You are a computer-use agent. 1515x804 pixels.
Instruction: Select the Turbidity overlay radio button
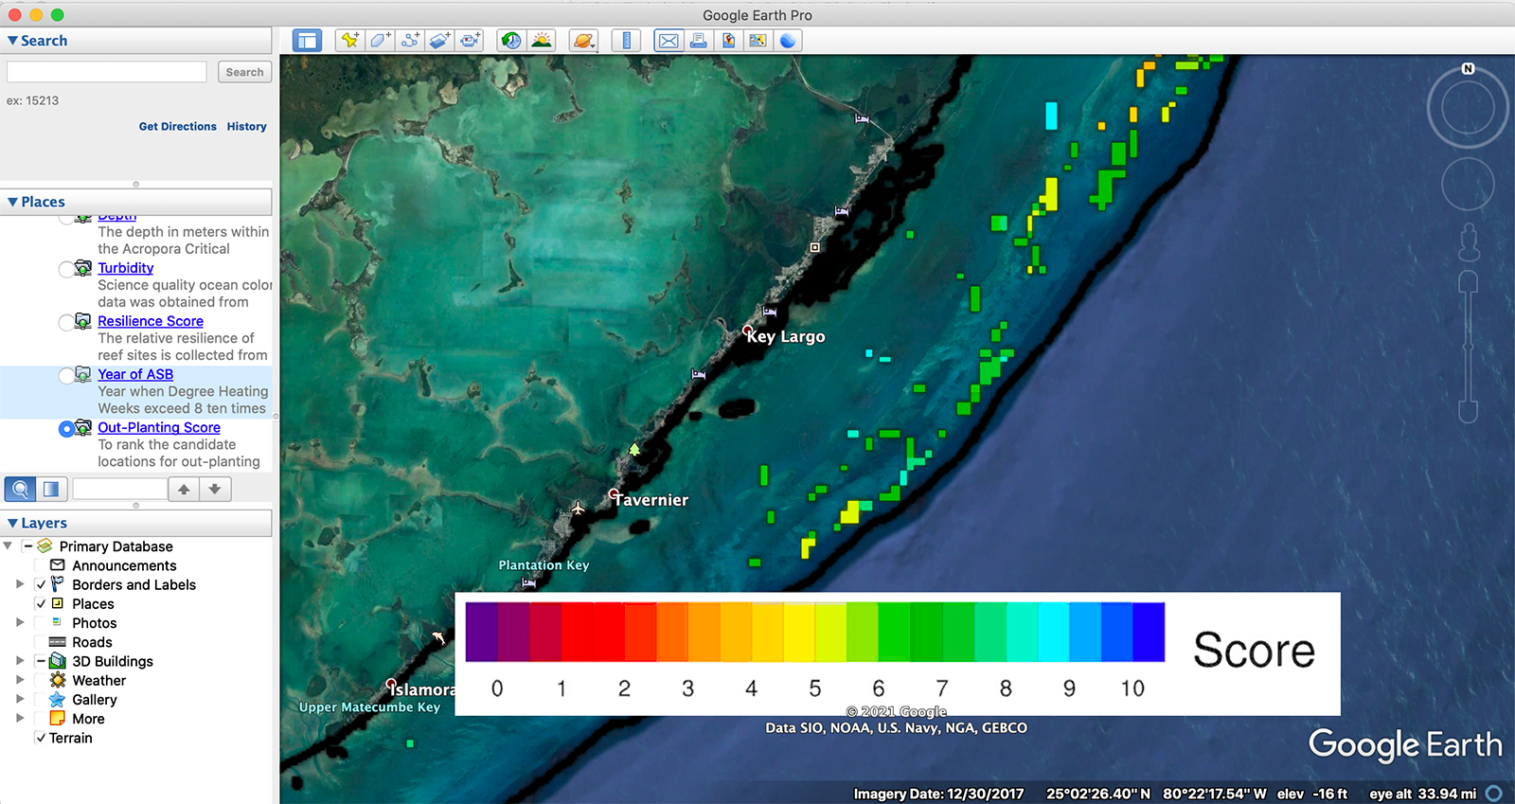66,269
